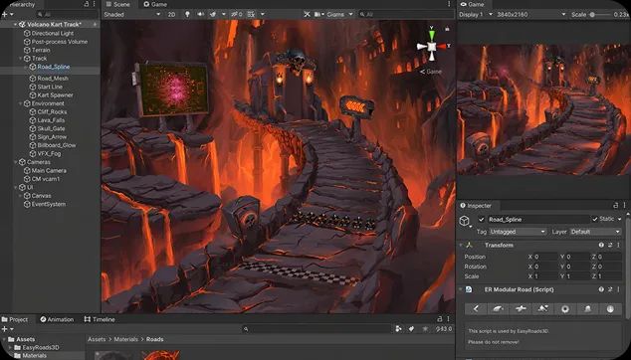Image resolution: width=631 pixels, height=360 pixels.
Task: Click the orientation gizmo in Scene view
Action: [x=432, y=46]
